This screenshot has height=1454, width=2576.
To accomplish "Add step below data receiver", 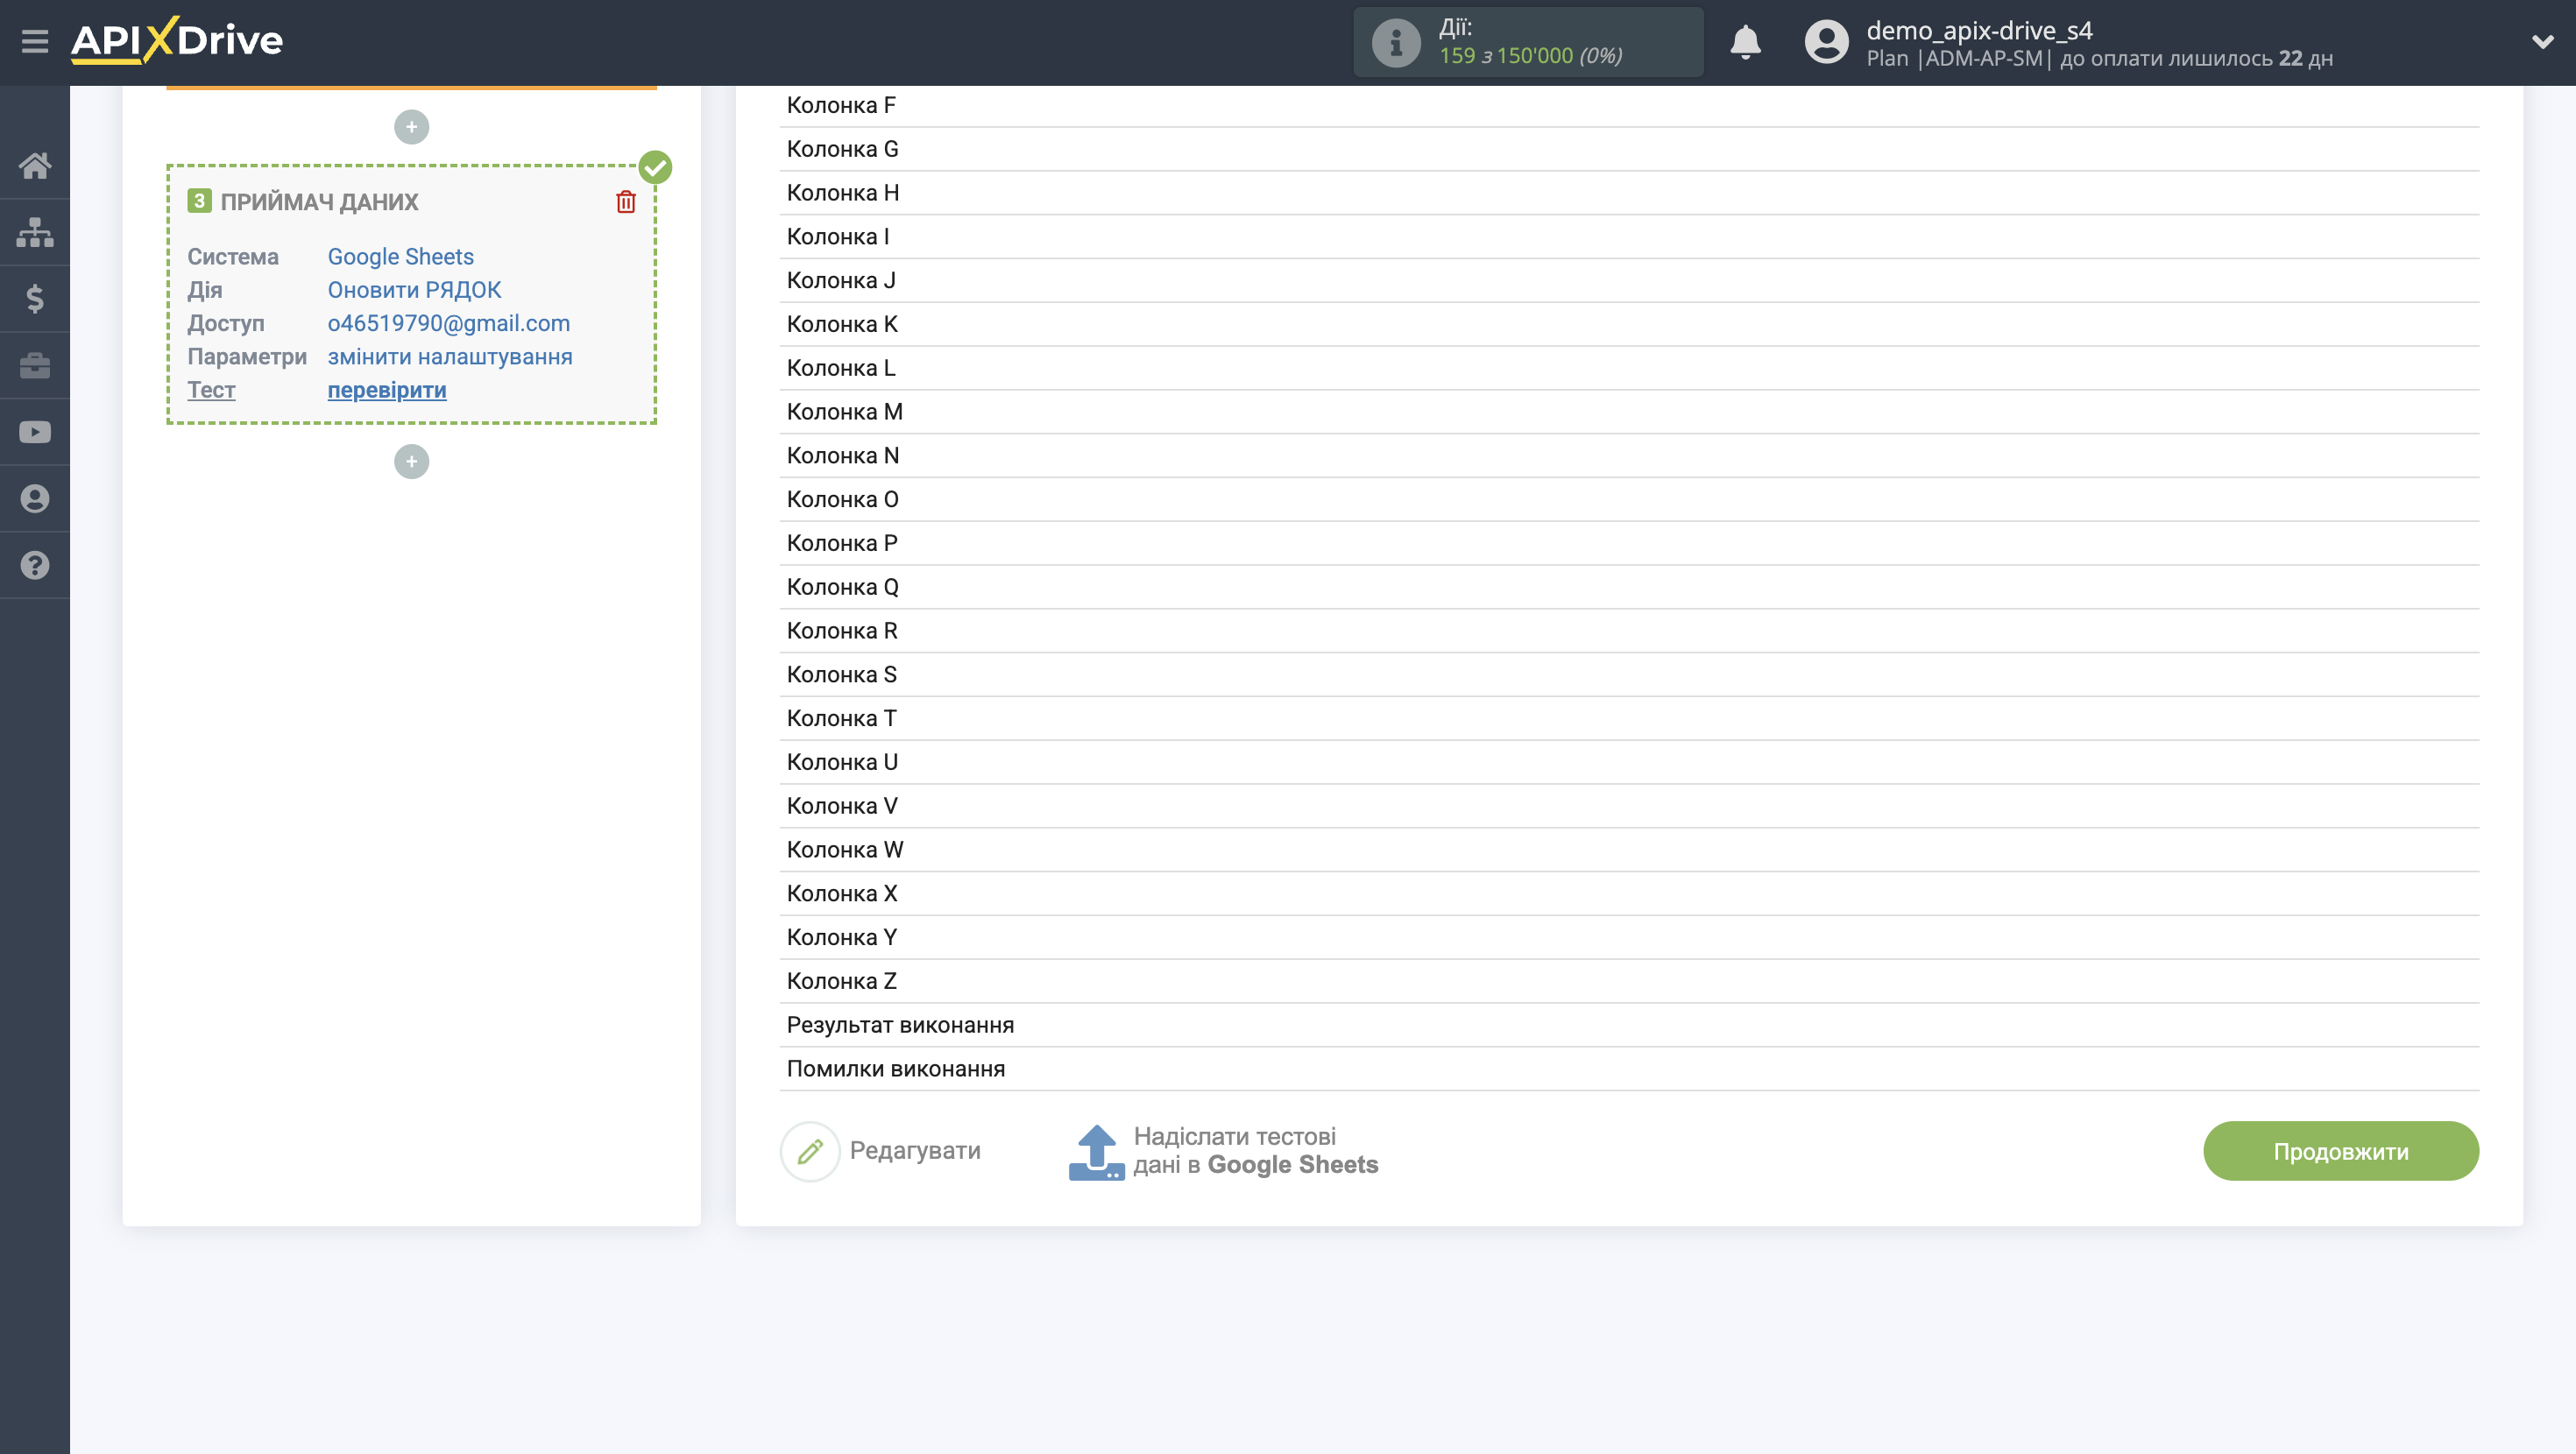I will click(x=411, y=461).
